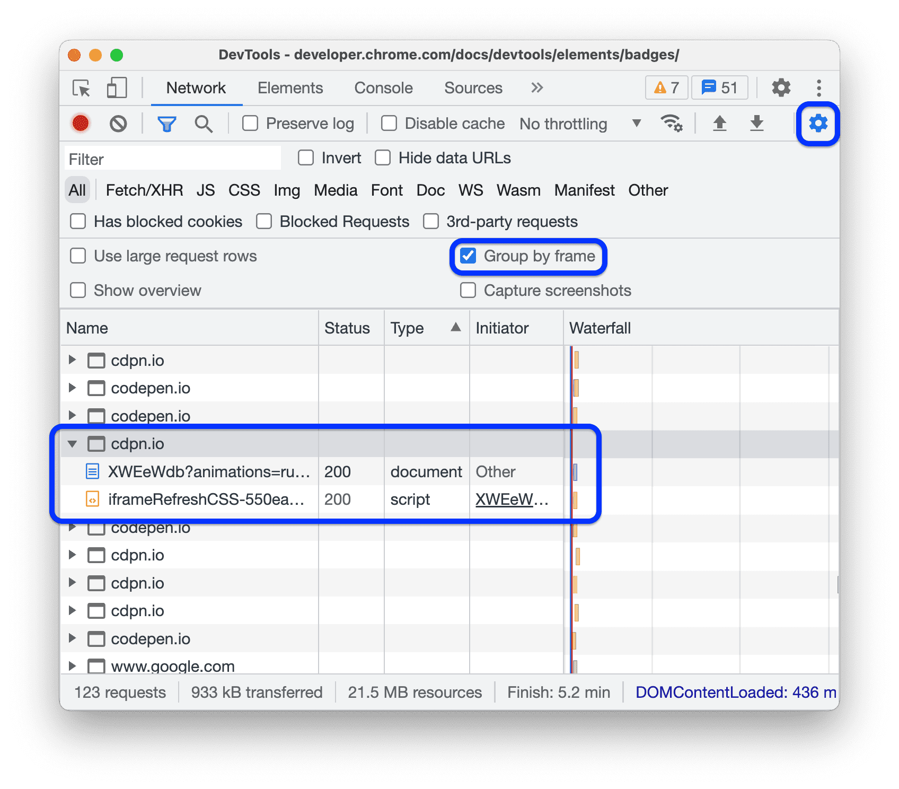899x789 pixels.
Task: Uncheck Group by frame
Action: (x=468, y=256)
